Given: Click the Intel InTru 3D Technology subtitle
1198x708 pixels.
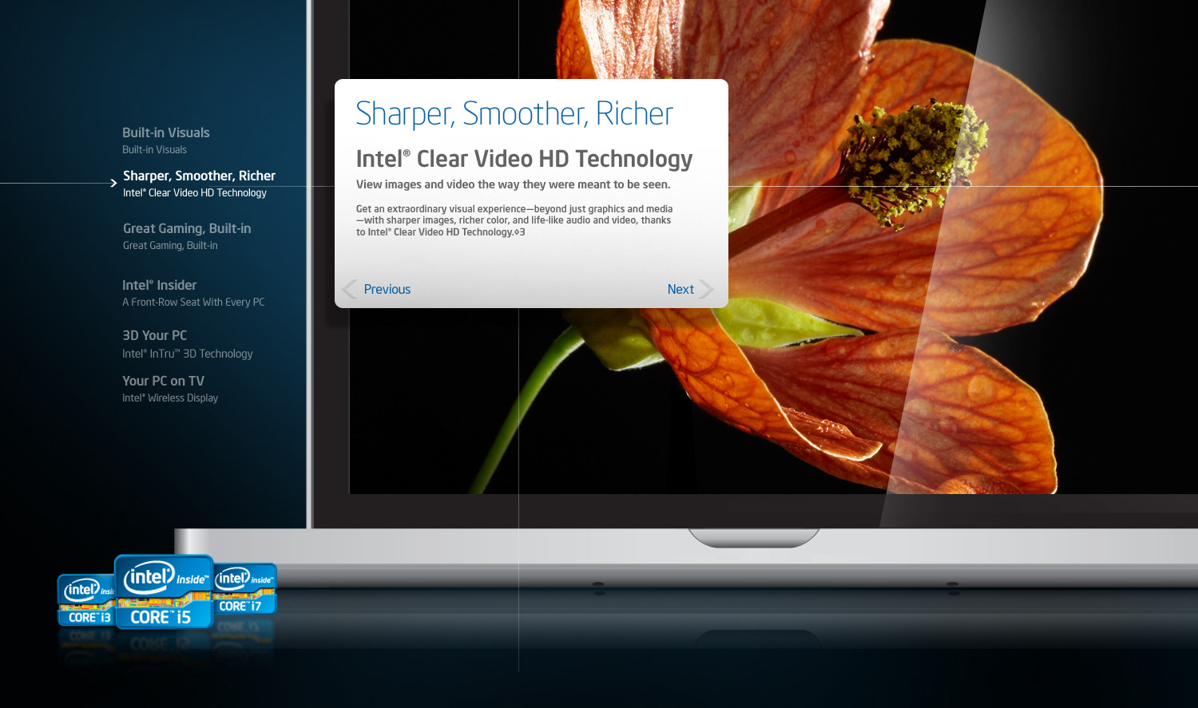Looking at the screenshot, I should [x=188, y=354].
